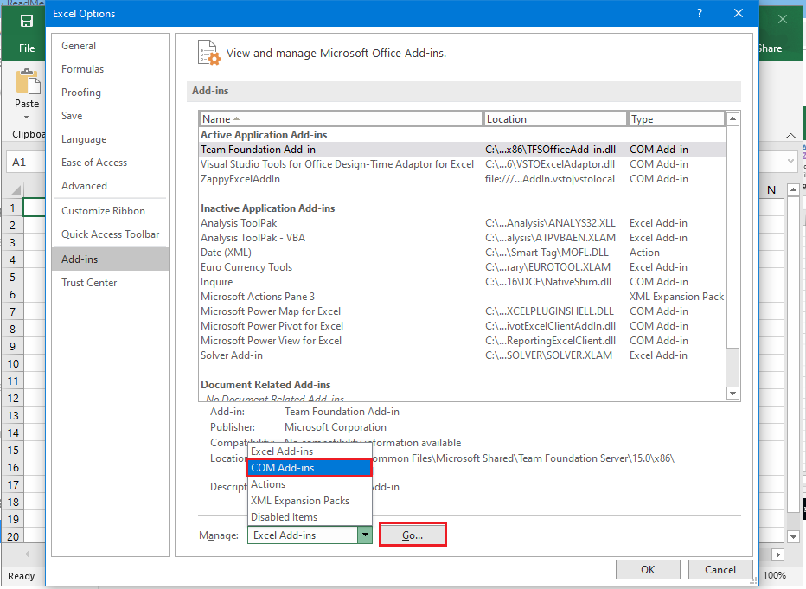Image resolution: width=806 pixels, height=589 pixels.
Task: Select the Microsoft Power View for Excel row
Action: tap(462, 341)
